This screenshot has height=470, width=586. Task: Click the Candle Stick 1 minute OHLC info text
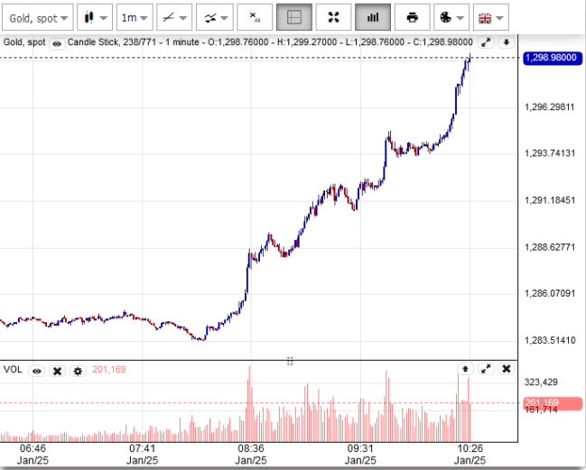click(x=270, y=42)
